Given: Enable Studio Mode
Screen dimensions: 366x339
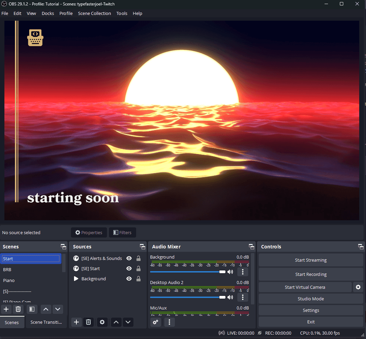Looking at the screenshot, I should point(310,299).
